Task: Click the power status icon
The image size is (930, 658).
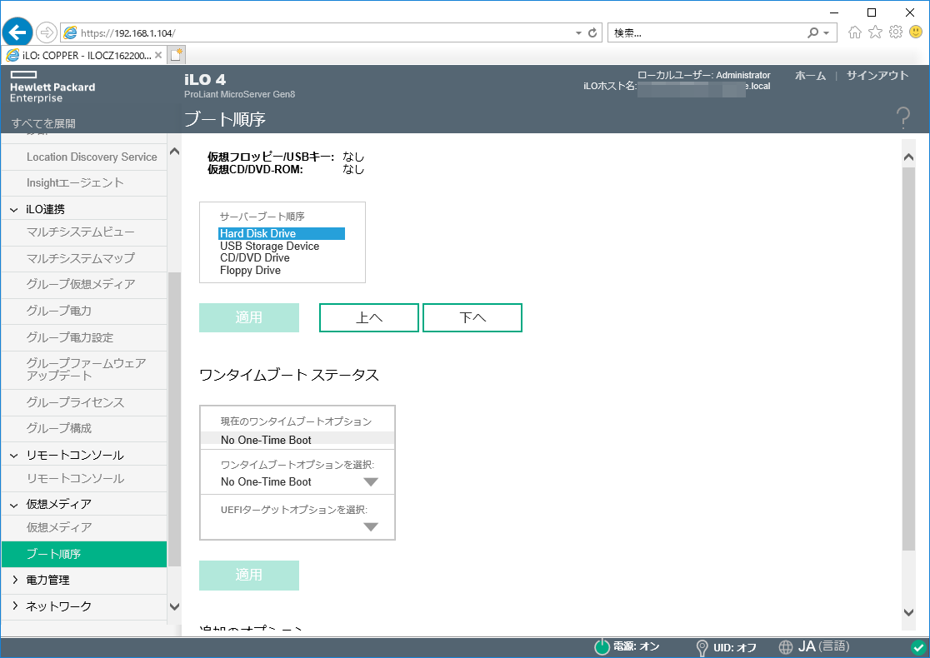Action: click(x=602, y=647)
